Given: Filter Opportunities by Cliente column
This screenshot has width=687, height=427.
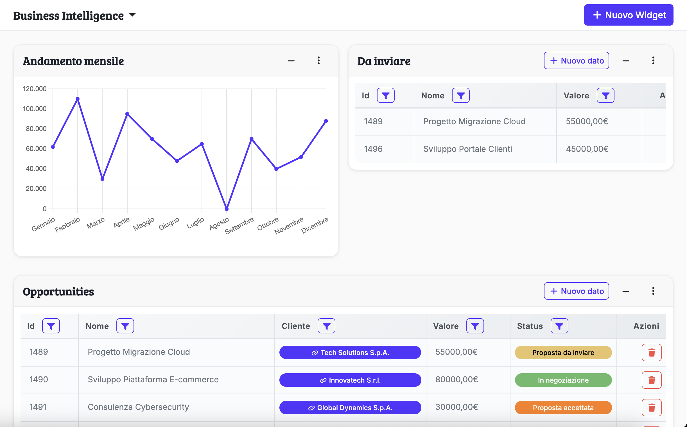Looking at the screenshot, I should pyautogui.click(x=326, y=326).
